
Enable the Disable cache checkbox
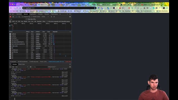(x=32, y=17)
